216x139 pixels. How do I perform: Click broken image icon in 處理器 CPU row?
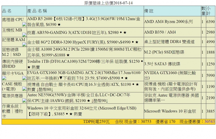point(24,25)
